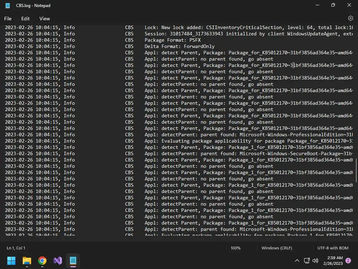The image size is (358, 269).
Task: Open the Notepad settings gear
Action: pos(350,18)
